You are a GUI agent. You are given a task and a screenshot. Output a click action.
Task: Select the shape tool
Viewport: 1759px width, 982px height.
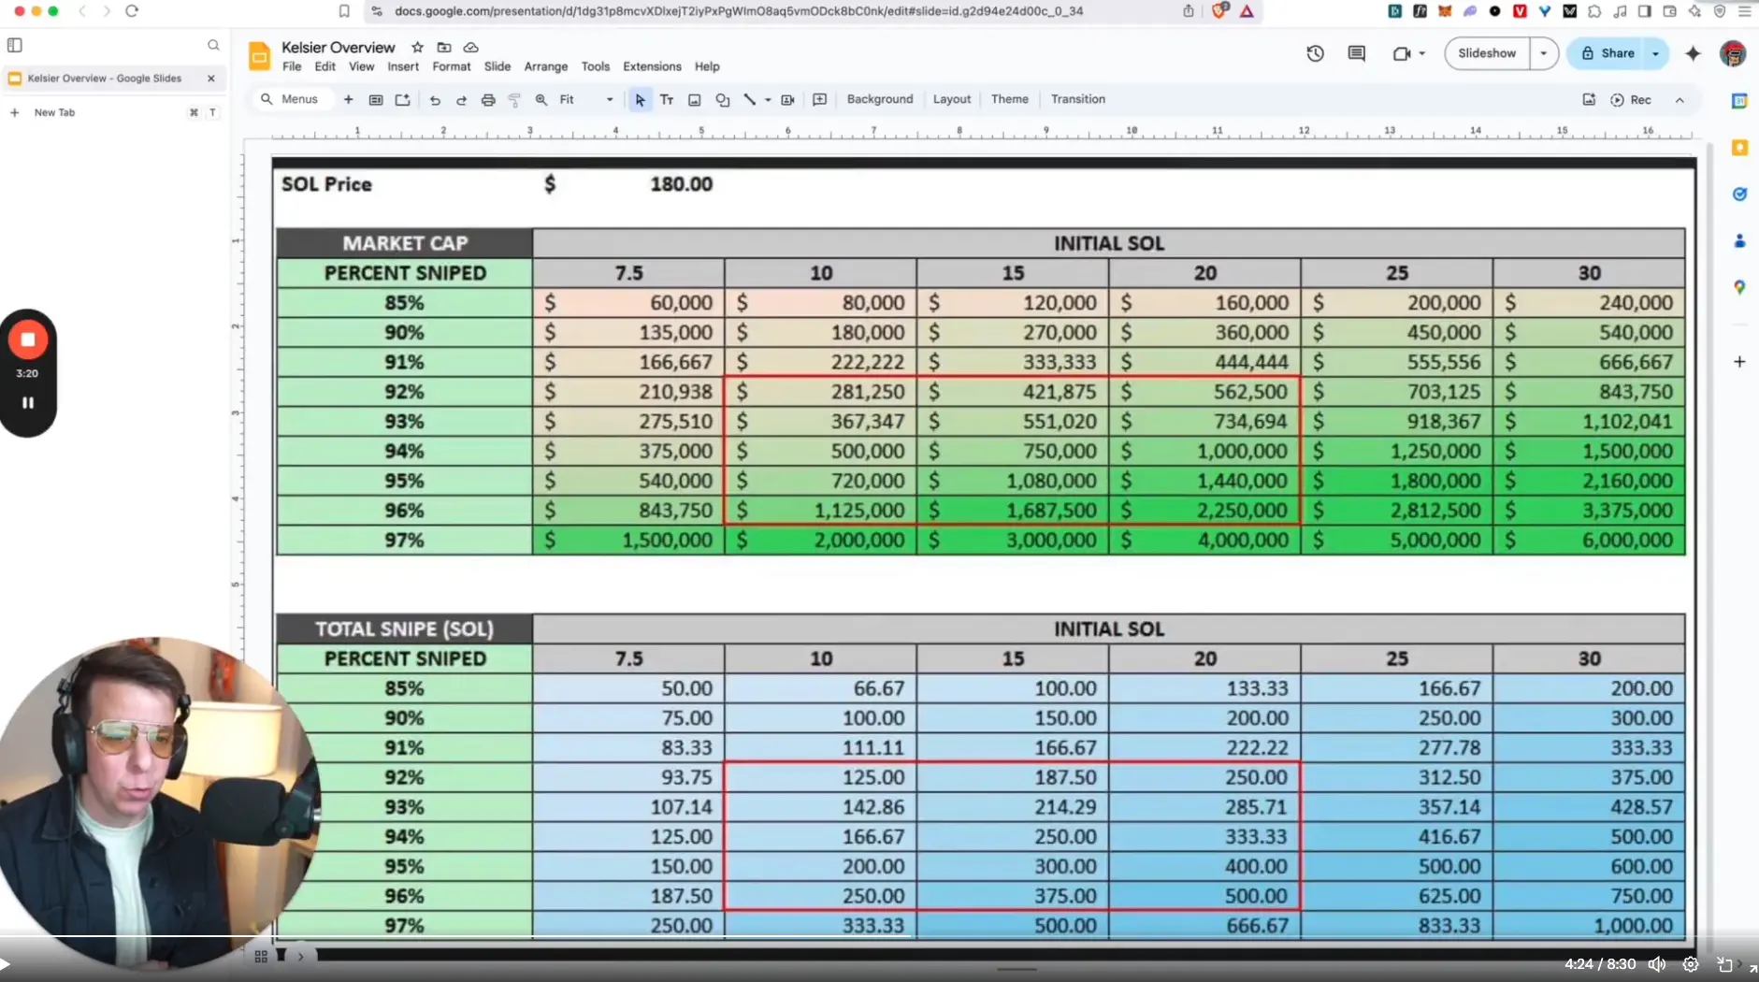(x=723, y=100)
